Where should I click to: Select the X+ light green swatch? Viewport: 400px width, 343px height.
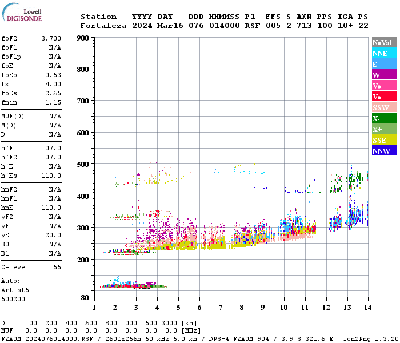click(384, 129)
